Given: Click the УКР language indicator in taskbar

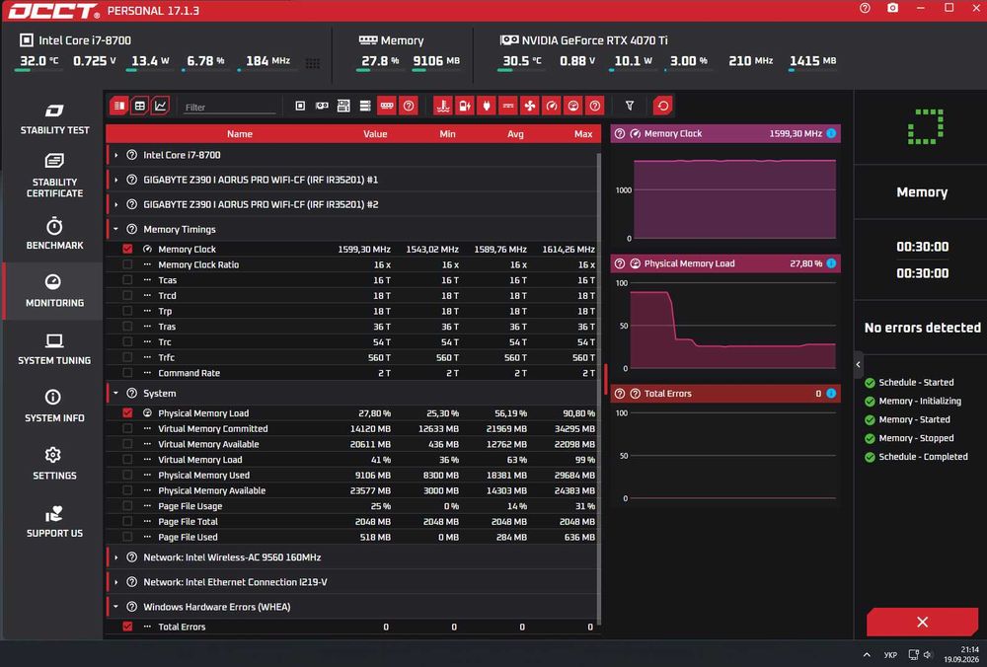Looking at the screenshot, I should pyautogui.click(x=890, y=655).
